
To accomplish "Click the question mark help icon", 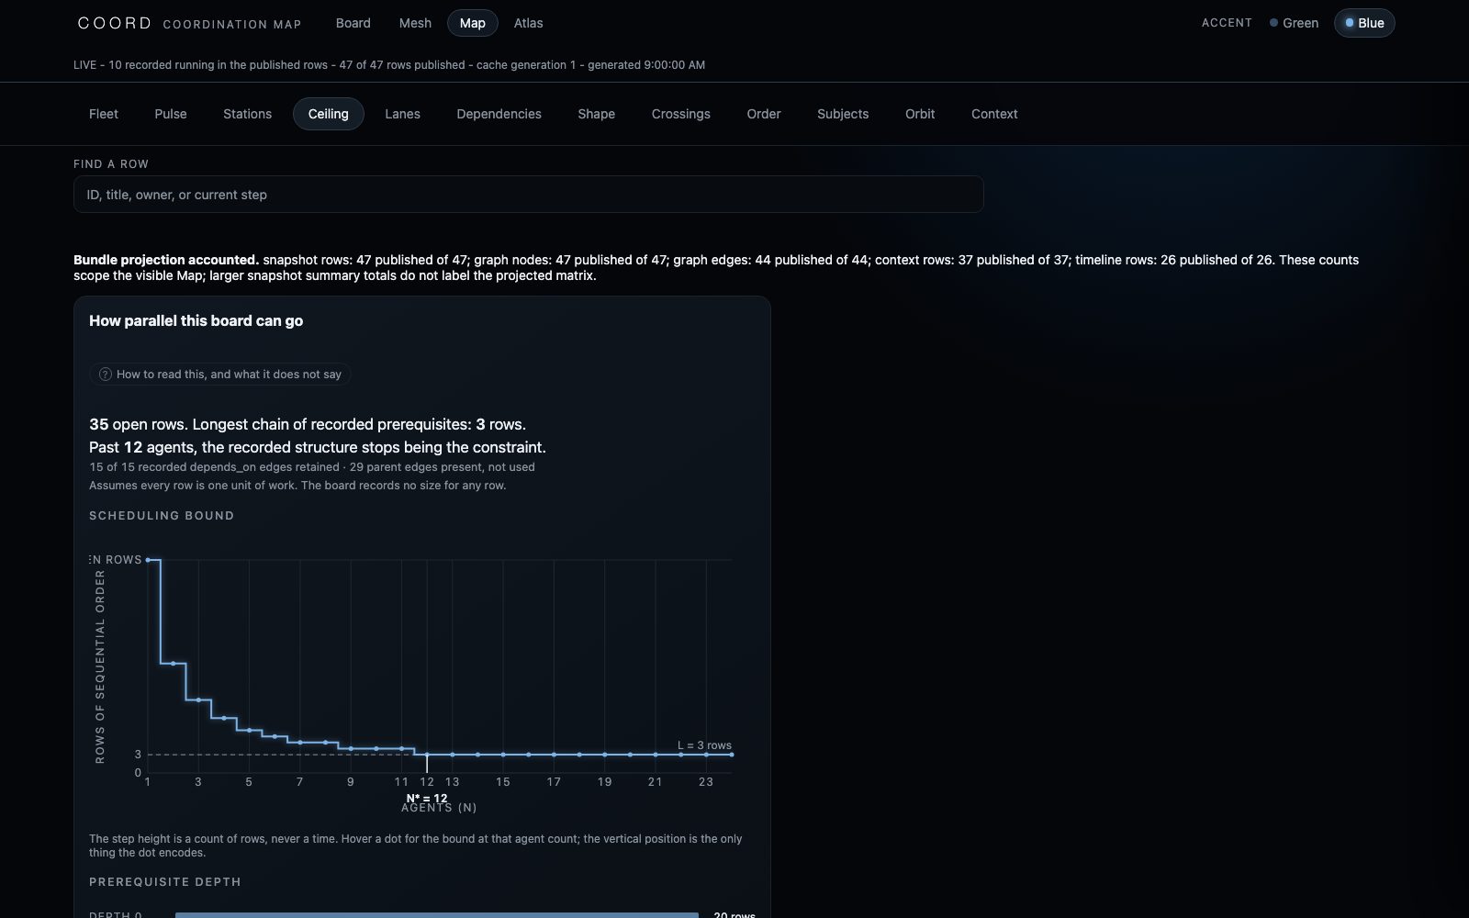I will pyautogui.click(x=106, y=375).
